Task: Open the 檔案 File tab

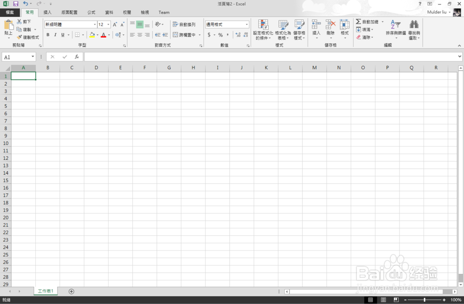Action: (x=10, y=12)
